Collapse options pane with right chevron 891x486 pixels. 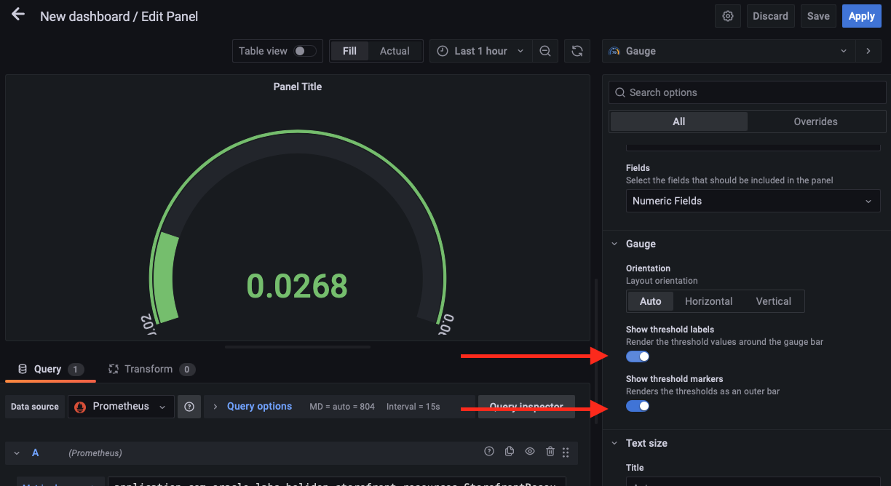[x=868, y=51]
